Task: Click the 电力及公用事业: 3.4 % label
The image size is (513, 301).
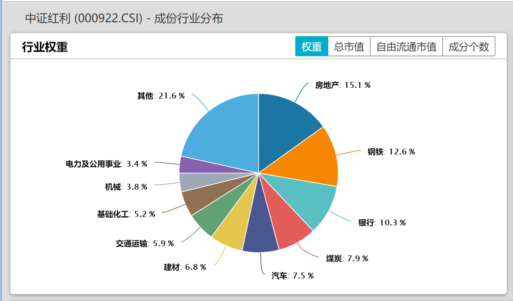Action: [107, 164]
